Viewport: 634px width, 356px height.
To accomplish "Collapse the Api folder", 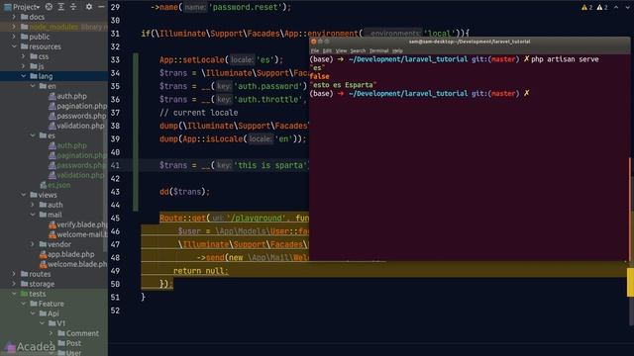I will coord(33,313).
